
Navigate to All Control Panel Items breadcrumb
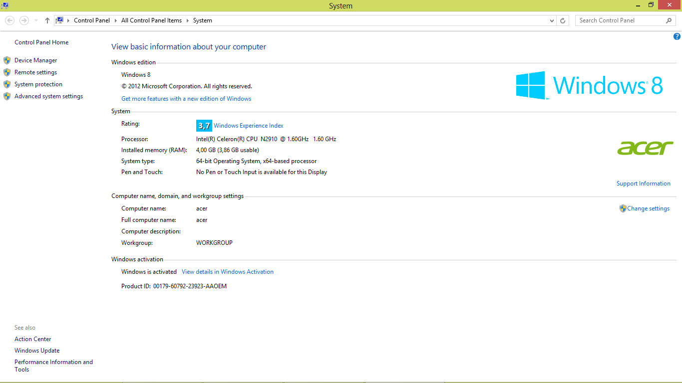click(x=151, y=20)
